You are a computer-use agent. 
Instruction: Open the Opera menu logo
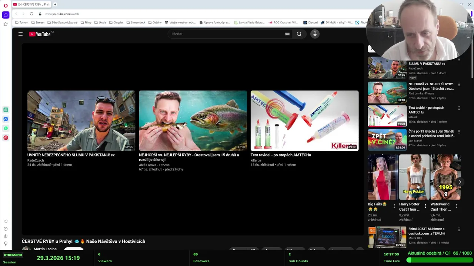[x=6, y=6]
